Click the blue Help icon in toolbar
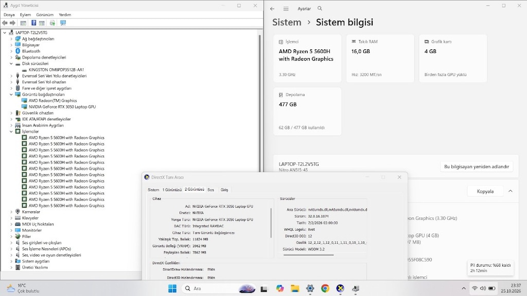 [x=33, y=23]
